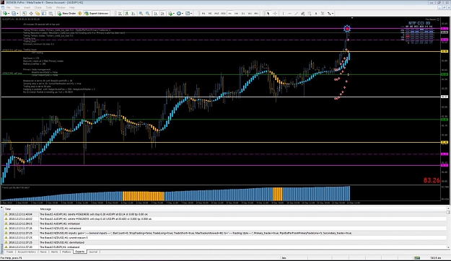This screenshot has height=261, width=451.
Task: Switch to the Journal terminal tab
Action: pos(93,252)
